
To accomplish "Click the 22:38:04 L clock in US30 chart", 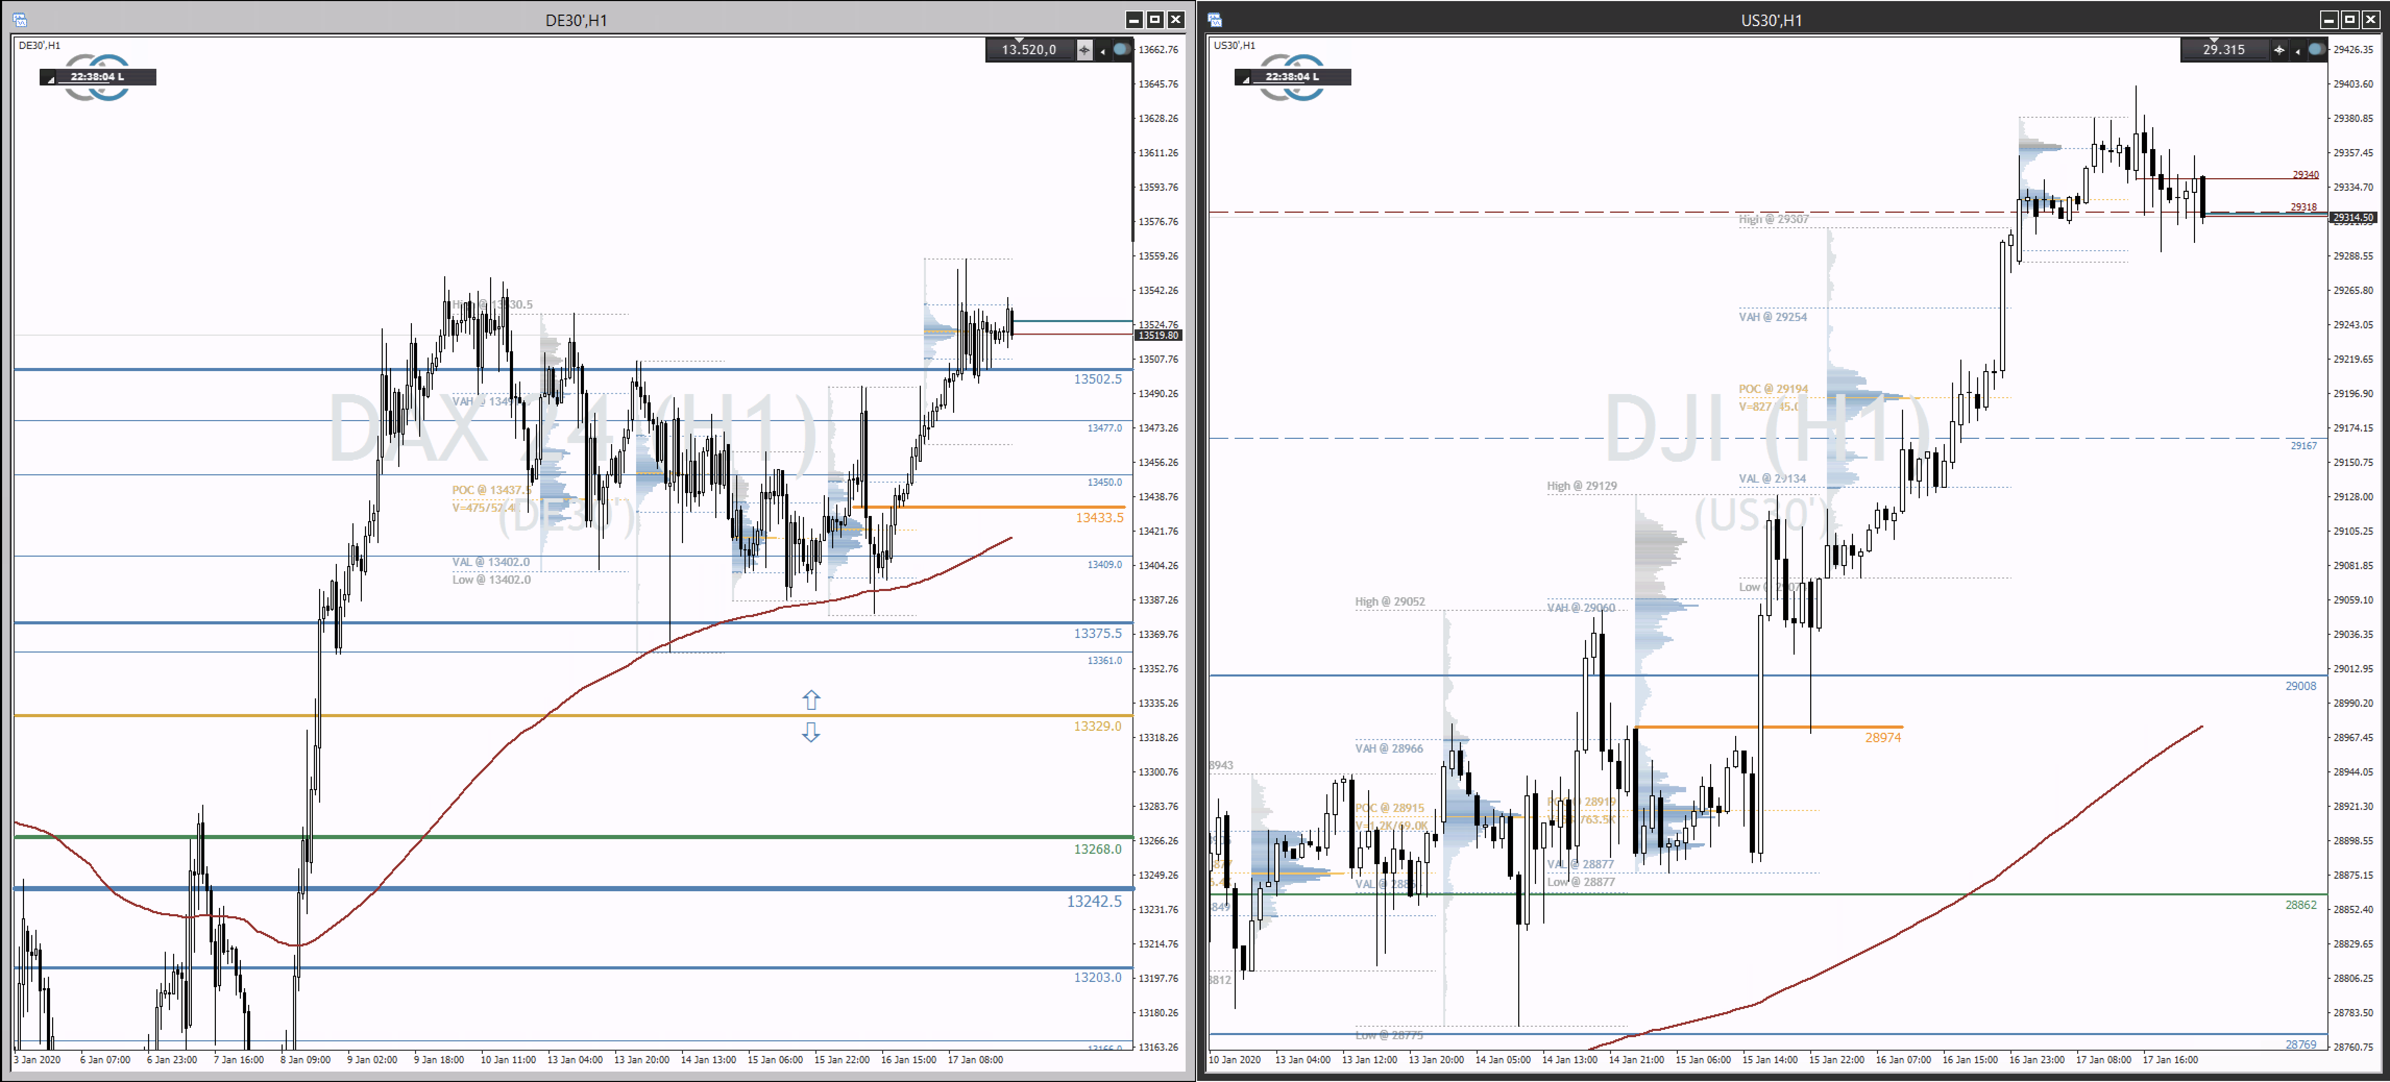I will pos(1292,77).
